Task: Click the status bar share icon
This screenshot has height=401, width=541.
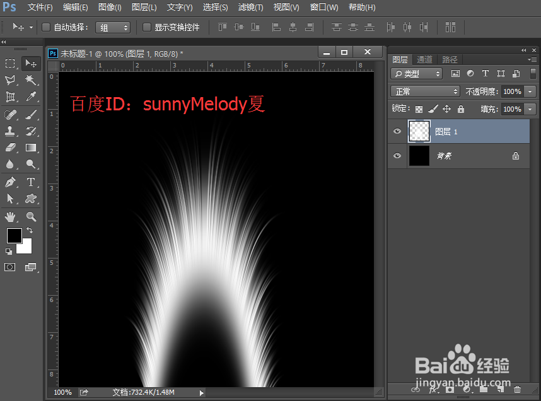Action: coord(84,392)
